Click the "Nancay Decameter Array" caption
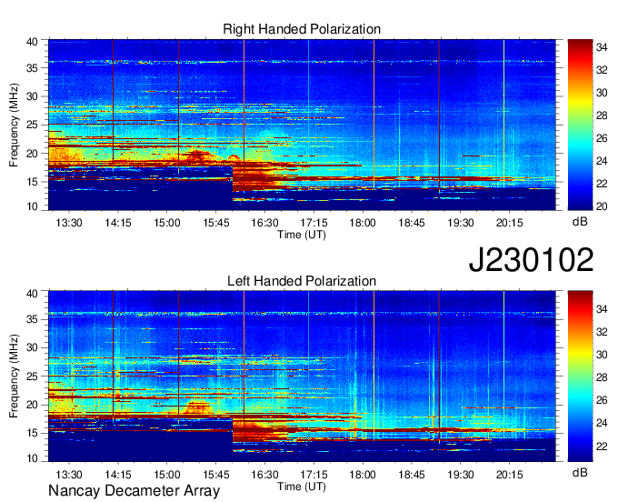 pyautogui.click(x=134, y=491)
